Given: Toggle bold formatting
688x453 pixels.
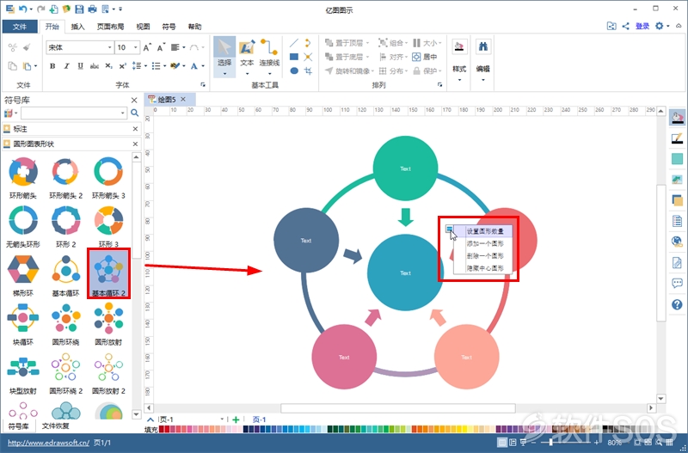Looking at the screenshot, I should coord(52,66).
